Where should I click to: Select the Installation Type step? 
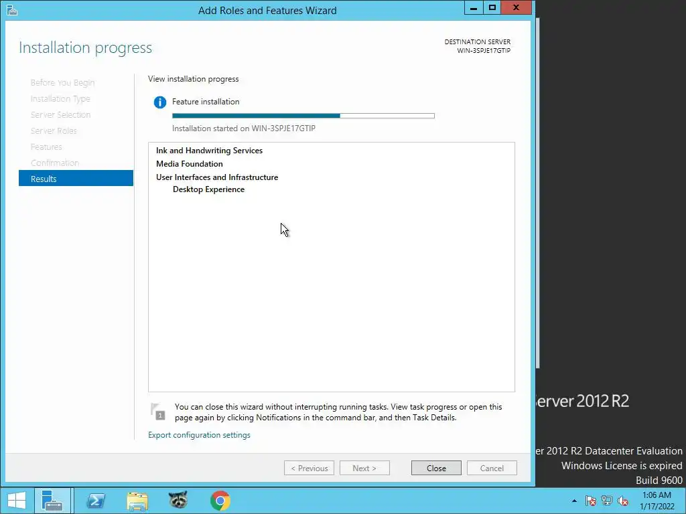point(60,99)
